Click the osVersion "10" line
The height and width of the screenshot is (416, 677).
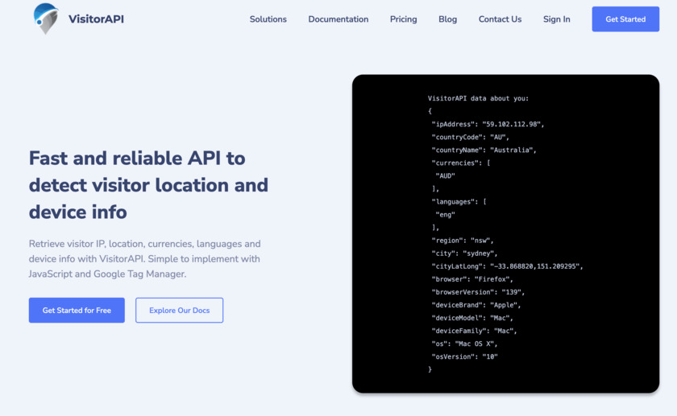click(x=464, y=357)
